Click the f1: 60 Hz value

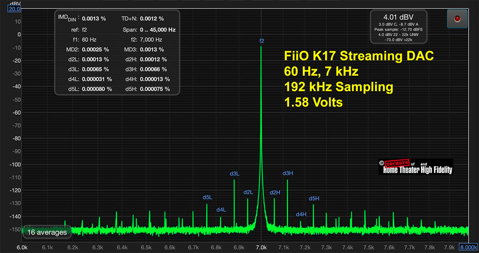pos(89,40)
